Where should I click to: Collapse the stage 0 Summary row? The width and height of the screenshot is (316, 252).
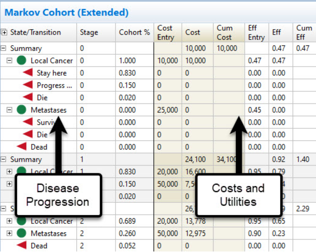click(4, 48)
